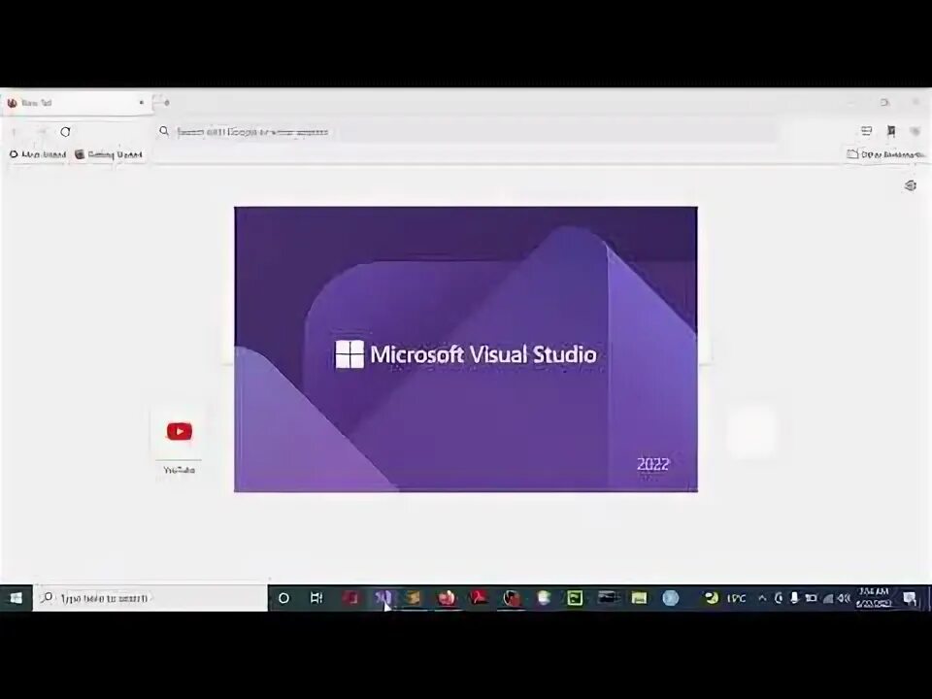Open the Other Bookmarks folder

tap(885, 154)
